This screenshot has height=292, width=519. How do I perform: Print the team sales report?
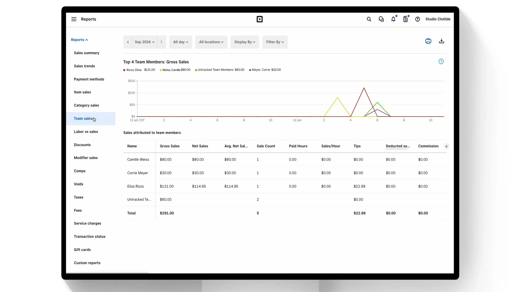428,41
